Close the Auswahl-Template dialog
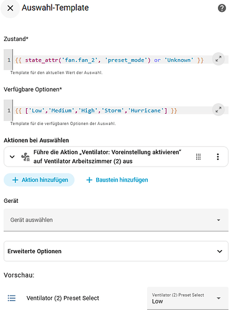Screen dimensions: 231x311 pyautogui.click(x=10, y=8)
